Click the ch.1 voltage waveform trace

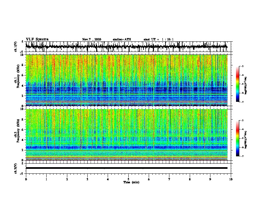click(x=126, y=47)
